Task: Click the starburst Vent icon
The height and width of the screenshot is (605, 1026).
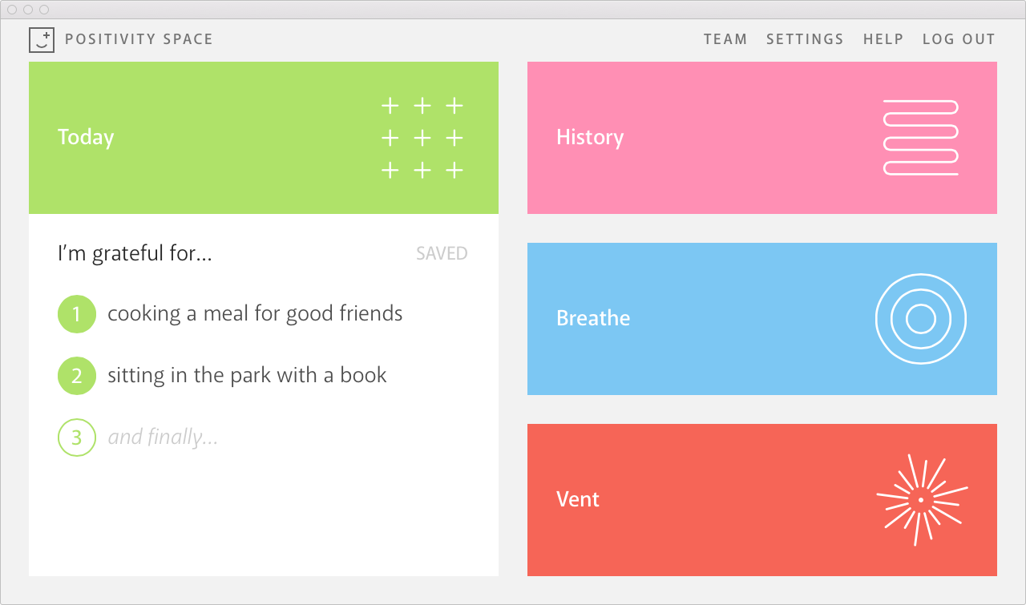Action: [921, 500]
